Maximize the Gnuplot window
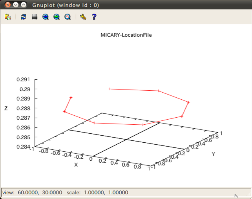 point(24,5)
